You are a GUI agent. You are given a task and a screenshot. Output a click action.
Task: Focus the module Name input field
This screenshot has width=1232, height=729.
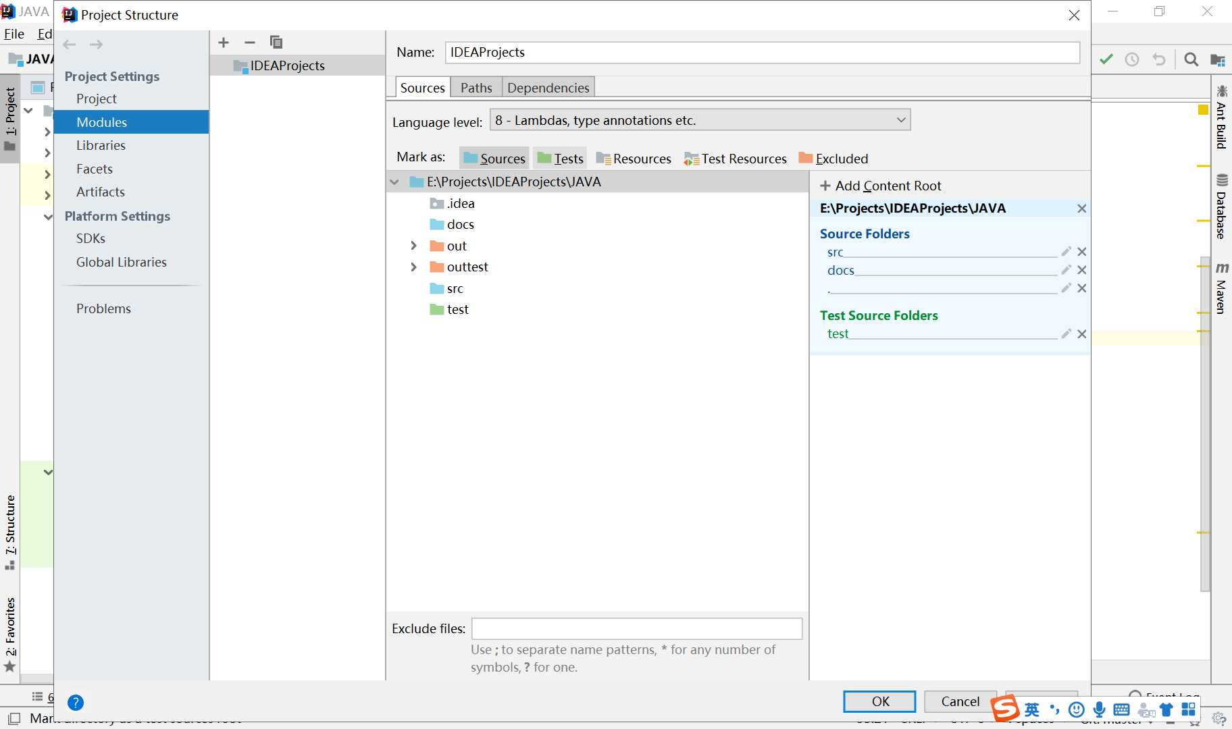(x=762, y=53)
